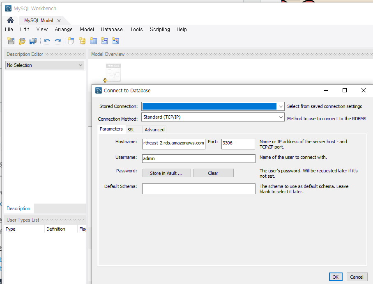Click the New Model toolbar icon

(x=11, y=41)
